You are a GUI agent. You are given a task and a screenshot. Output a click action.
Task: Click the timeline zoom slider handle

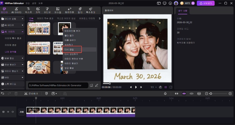pos(211,94)
